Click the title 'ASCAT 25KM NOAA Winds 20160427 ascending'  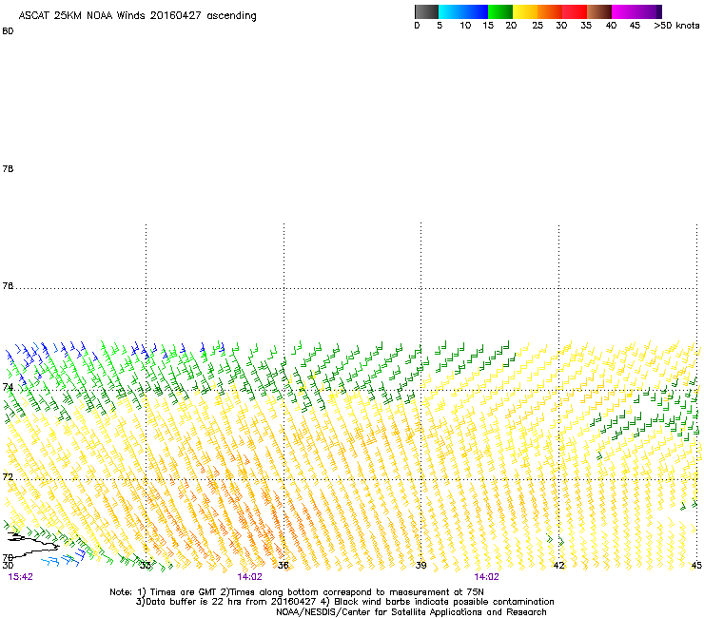point(137,16)
